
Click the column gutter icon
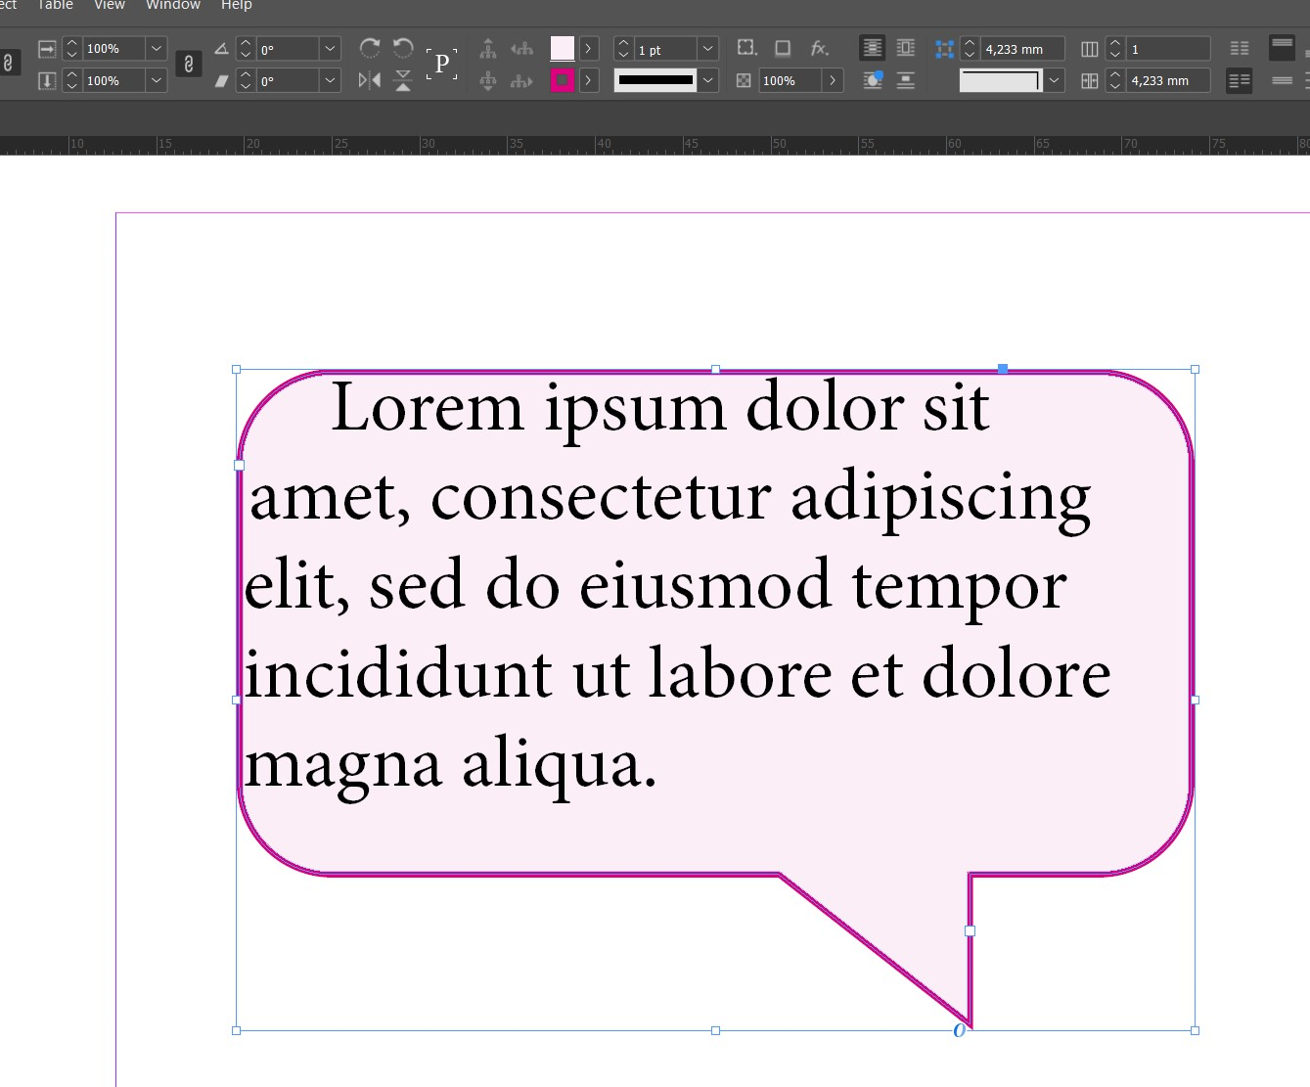click(1089, 80)
